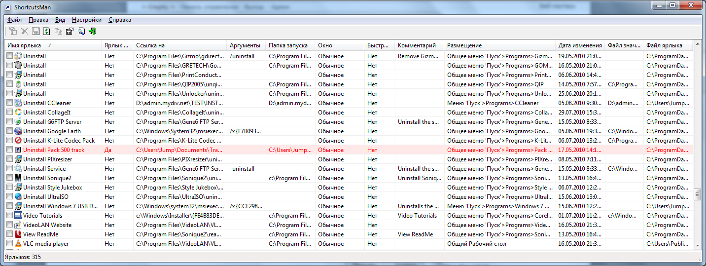Click the grayed Save floppy toolbar icon
The height and width of the screenshot is (266, 706).
tap(36, 31)
